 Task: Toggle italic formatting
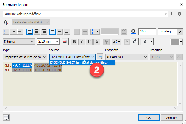tap(81, 42)
